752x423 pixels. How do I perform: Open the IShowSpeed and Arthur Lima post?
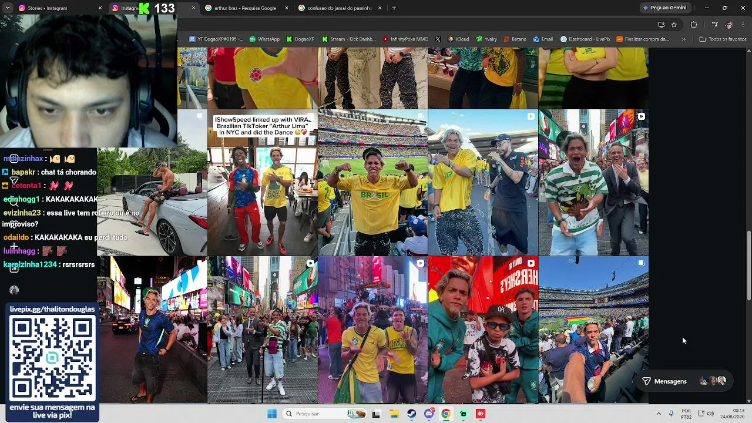point(262,183)
